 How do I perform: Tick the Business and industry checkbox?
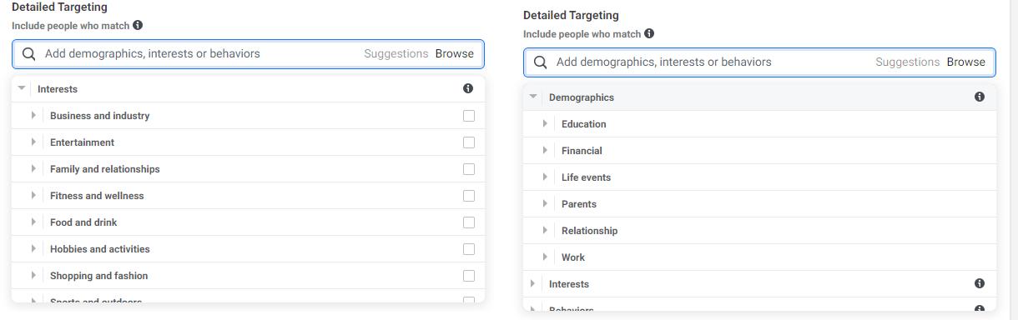coord(469,116)
